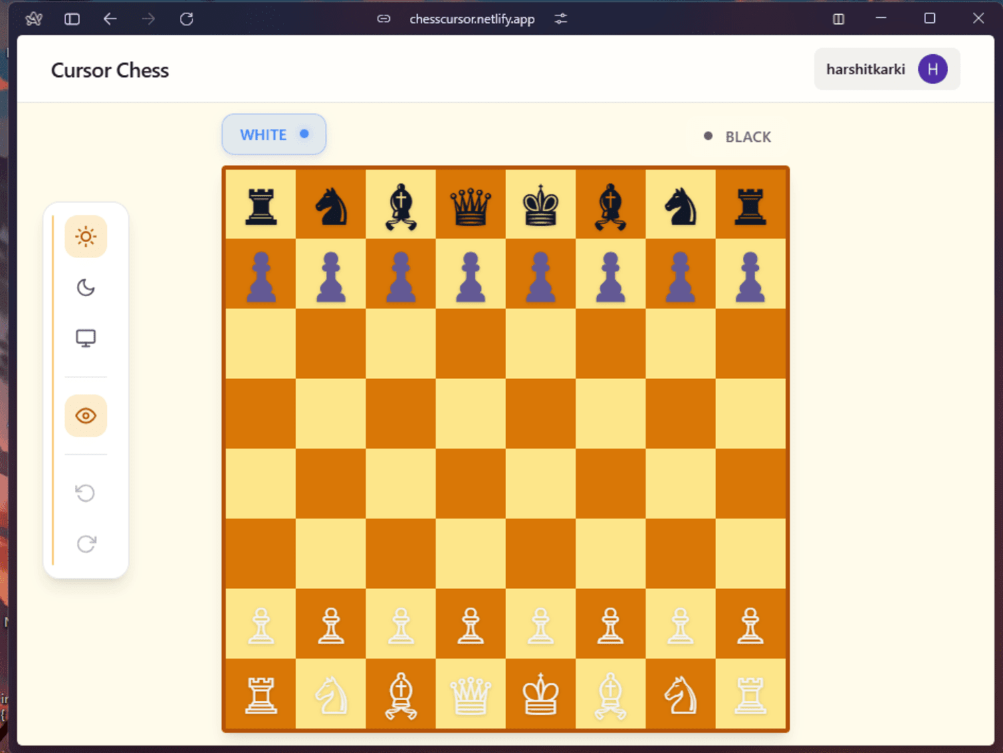Select the white rook on h1
The width and height of the screenshot is (1003, 753).
click(x=750, y=694)
